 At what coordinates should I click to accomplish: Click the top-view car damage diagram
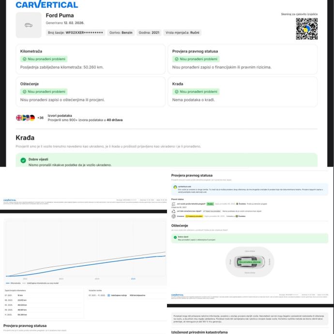tap(250, 262)
